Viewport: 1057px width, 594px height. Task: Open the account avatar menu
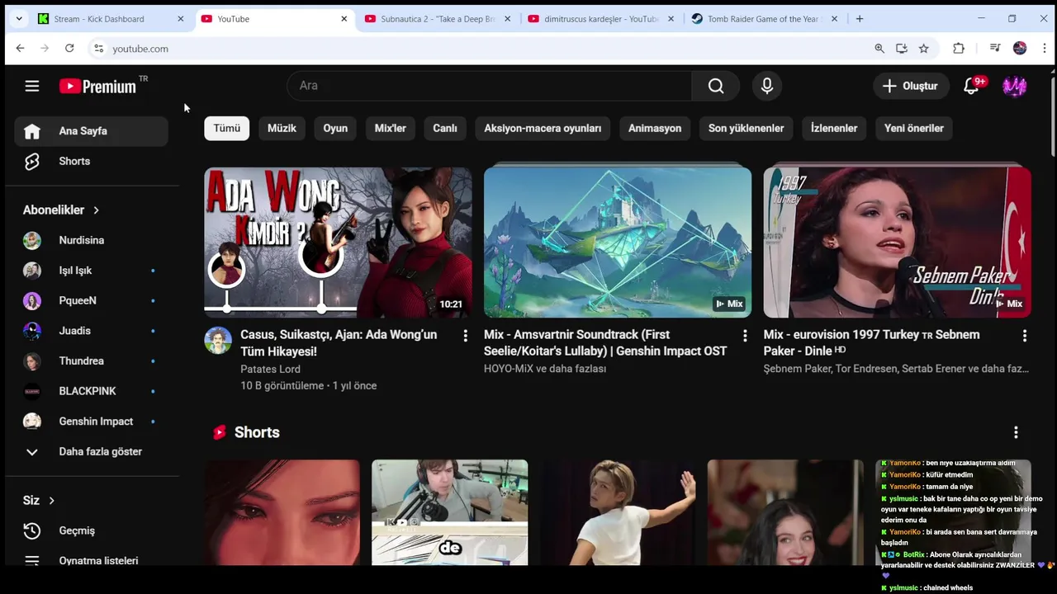pos(1014,86)
